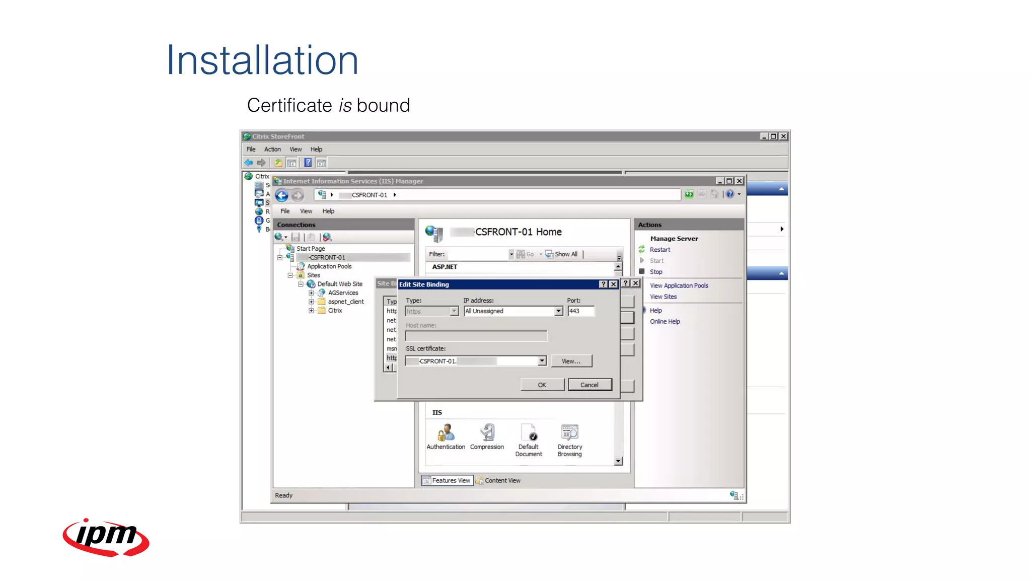Click the Citrix StoreFront back arrow icon

(x=249, y=163)
